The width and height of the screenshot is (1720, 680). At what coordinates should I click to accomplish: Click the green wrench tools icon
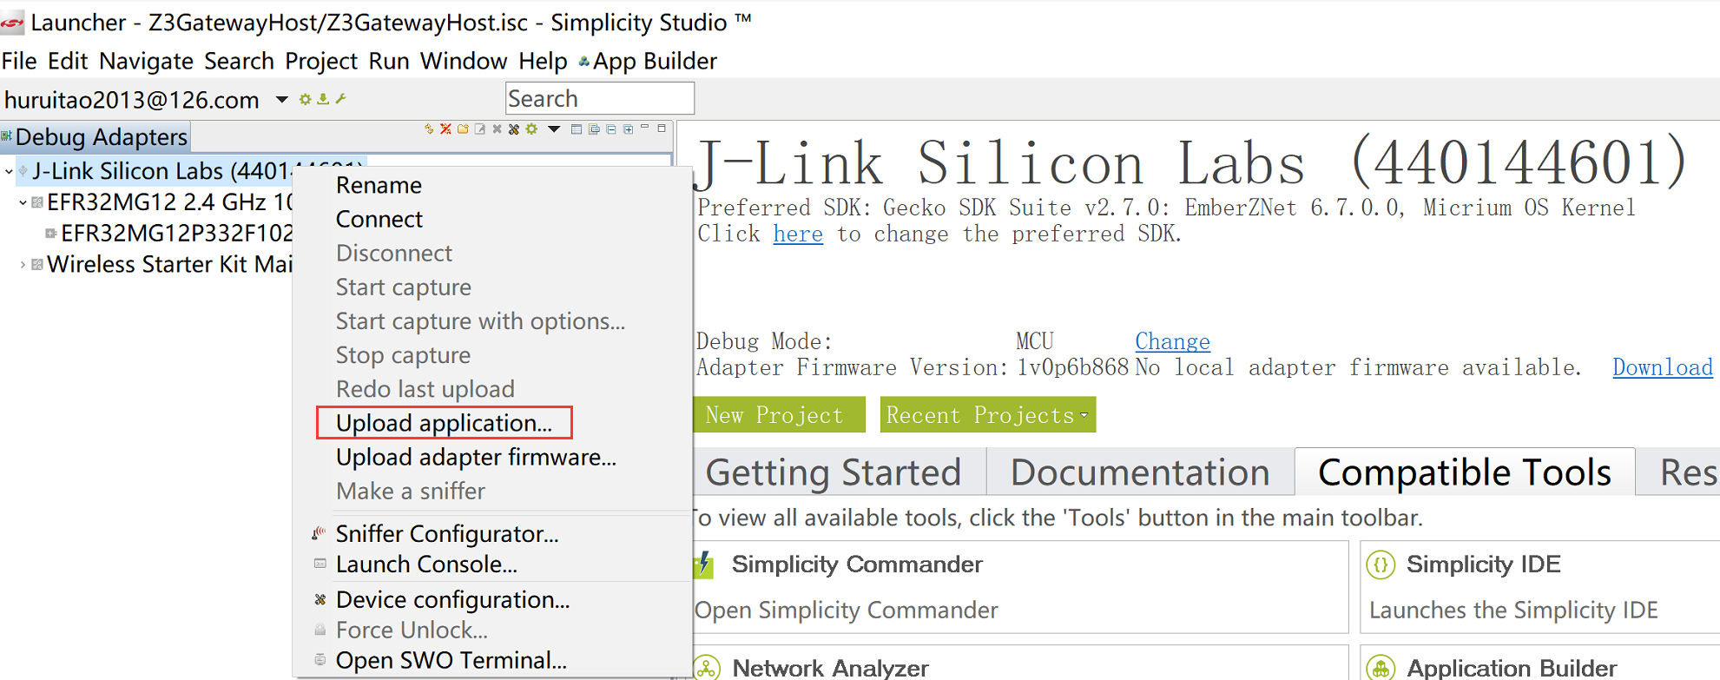point(341,99)
